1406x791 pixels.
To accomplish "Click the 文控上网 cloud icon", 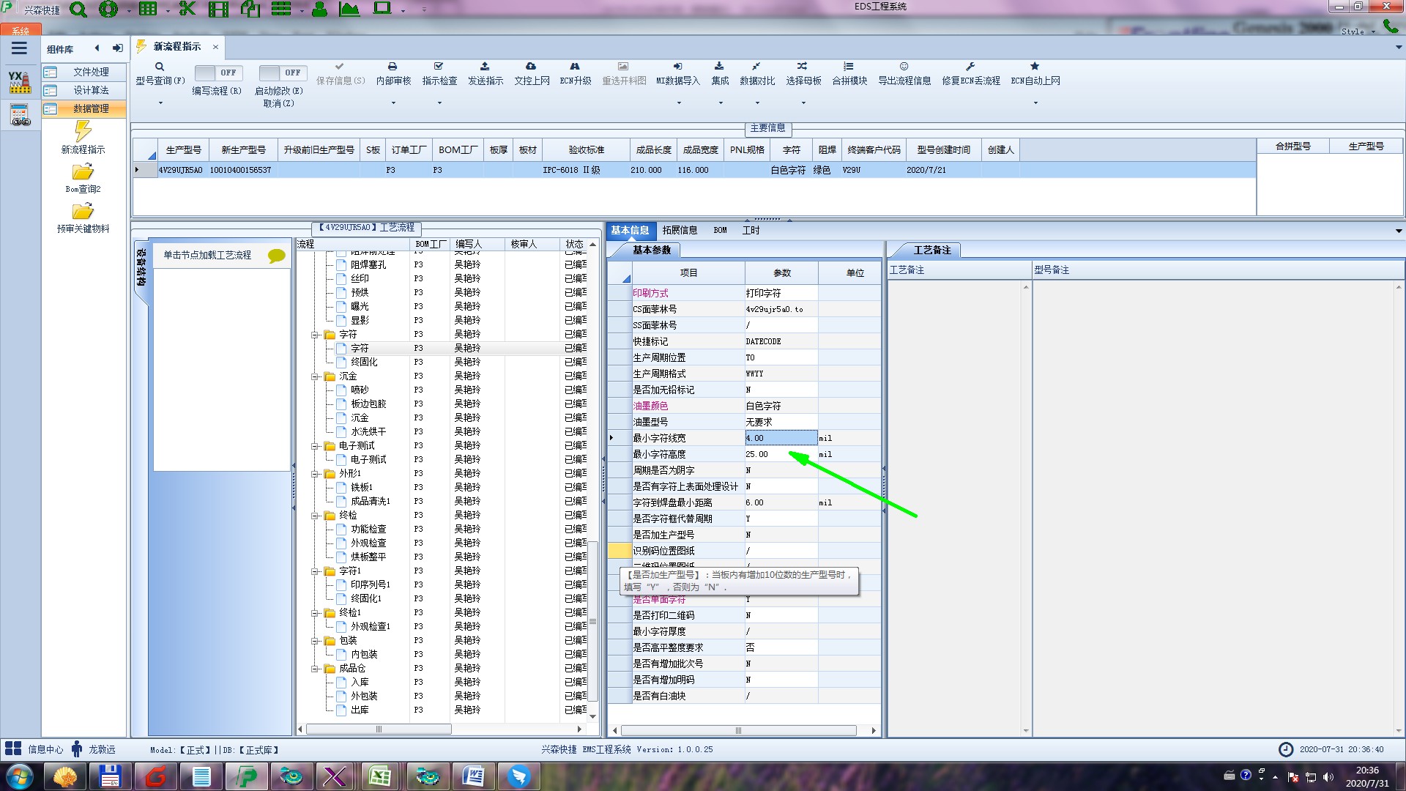I will click(x=531, y=67).
